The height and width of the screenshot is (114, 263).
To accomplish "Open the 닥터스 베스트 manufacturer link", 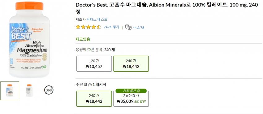I will pyautogui.click(x=97, y=19).
